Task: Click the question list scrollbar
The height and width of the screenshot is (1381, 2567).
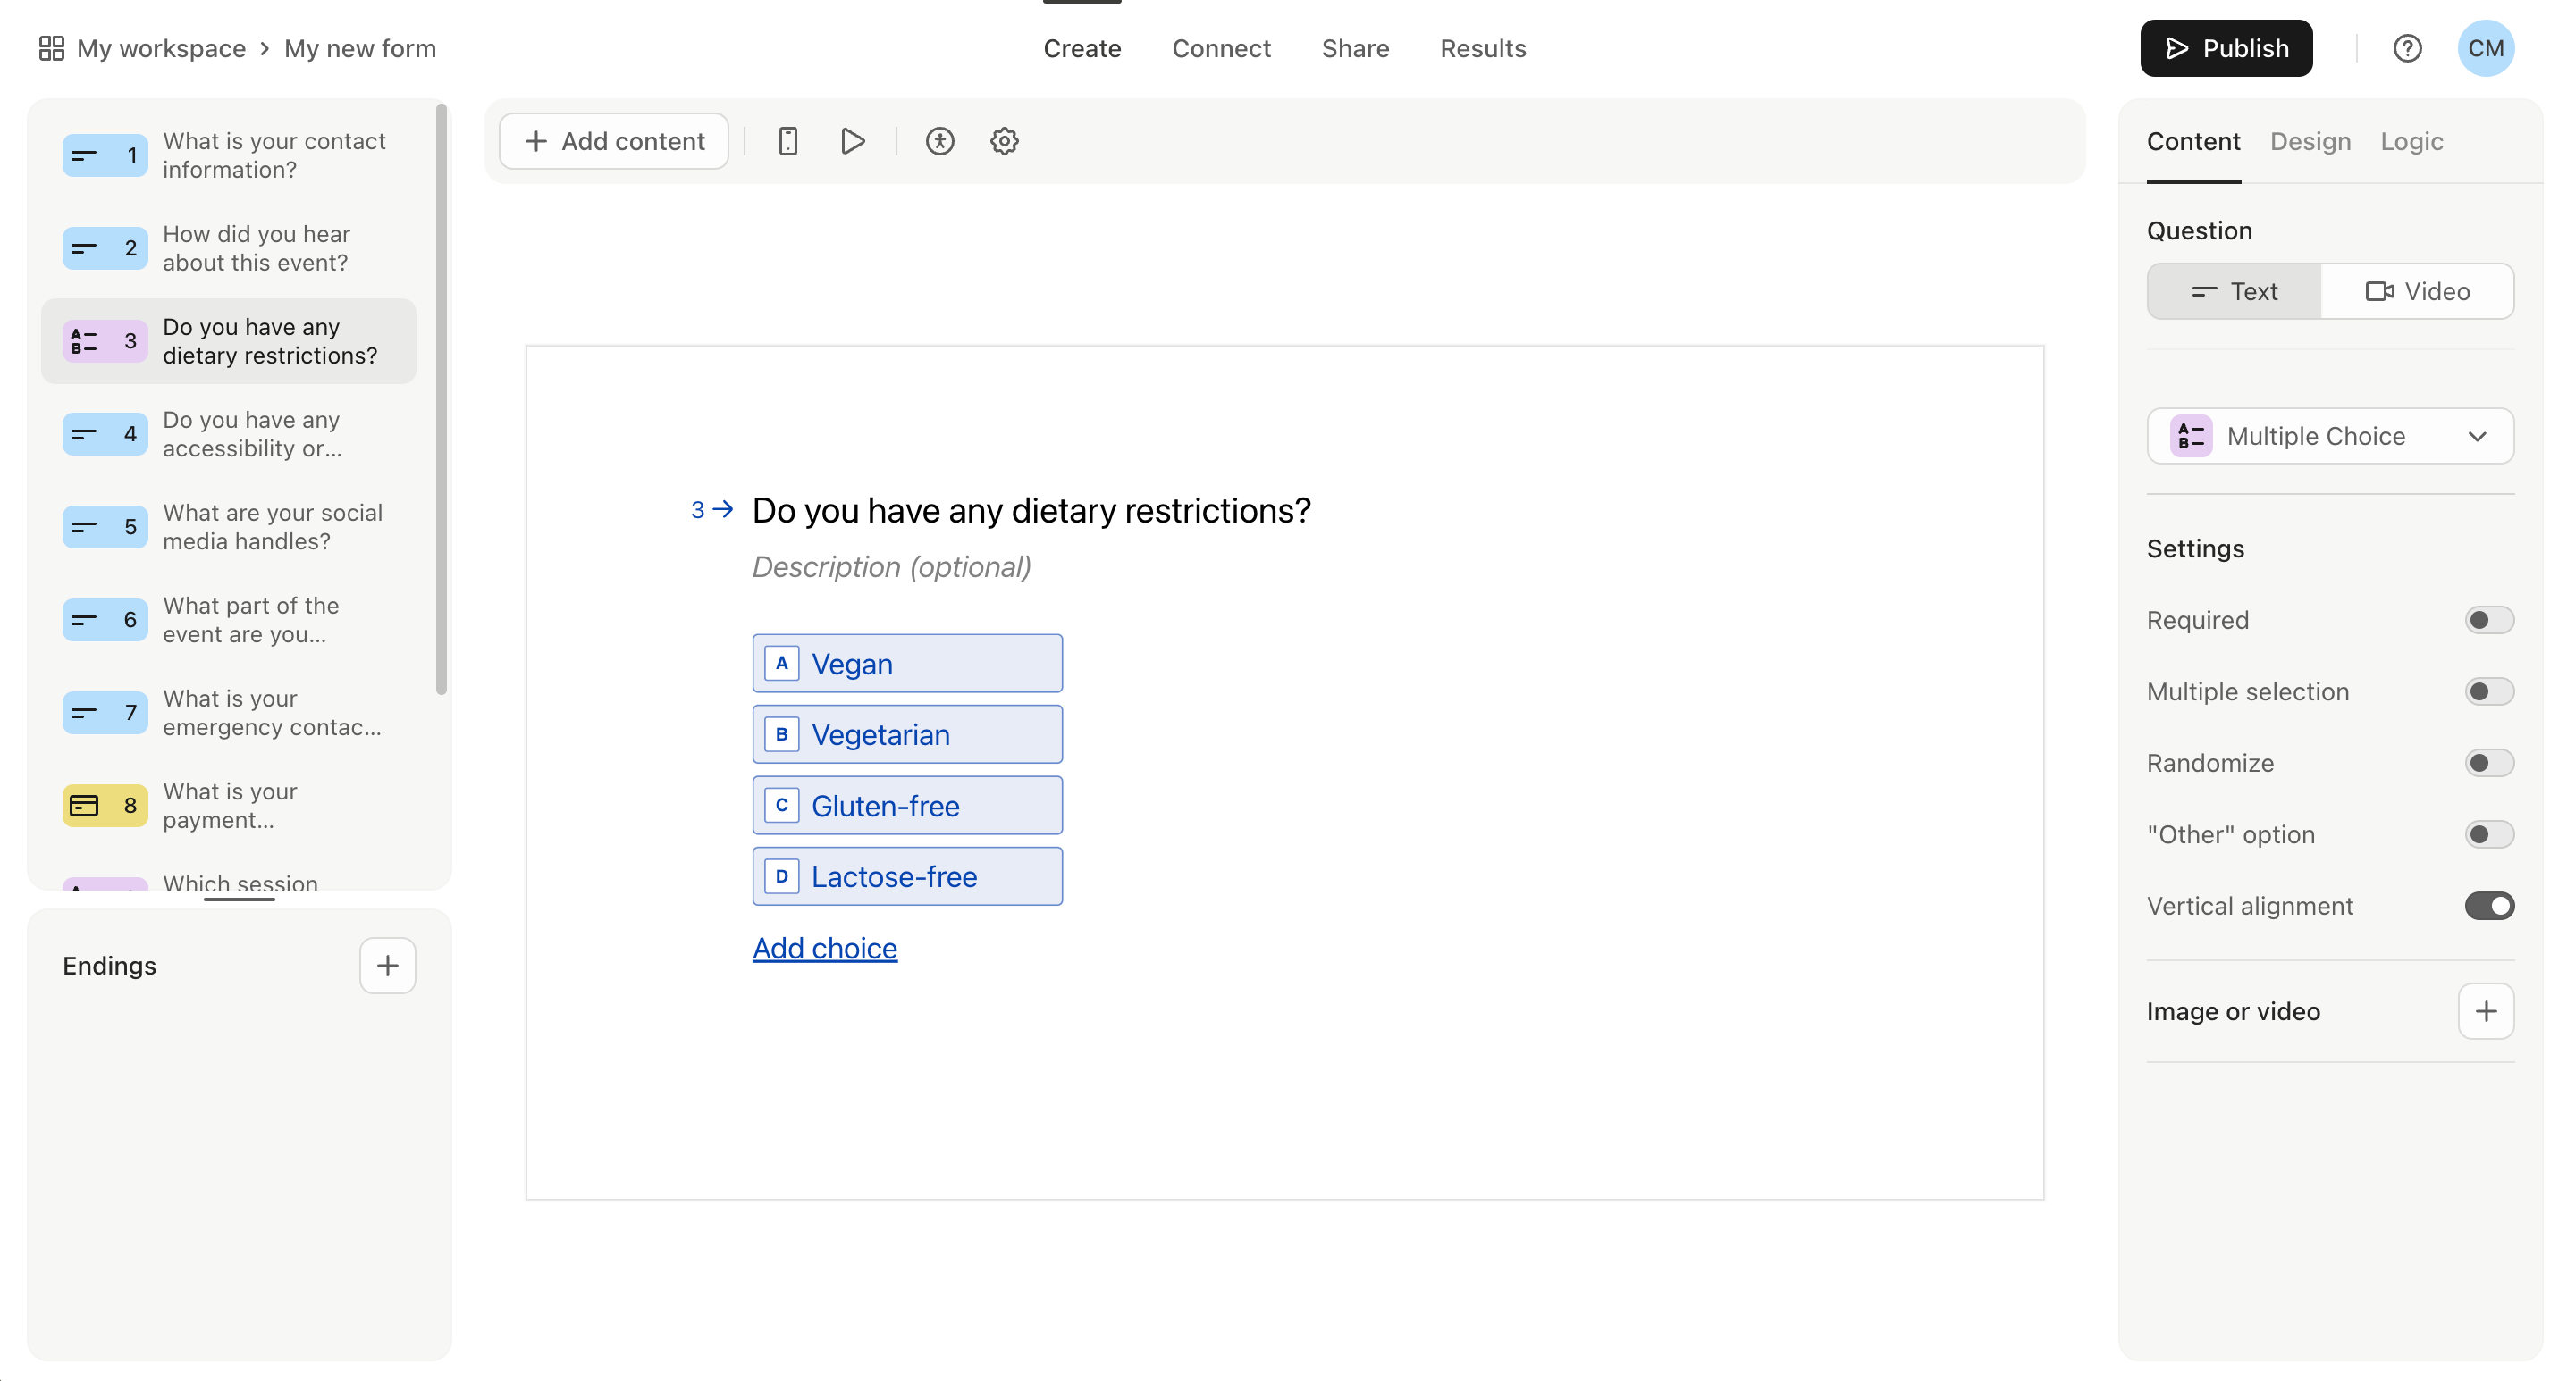Action: point(442,398)
